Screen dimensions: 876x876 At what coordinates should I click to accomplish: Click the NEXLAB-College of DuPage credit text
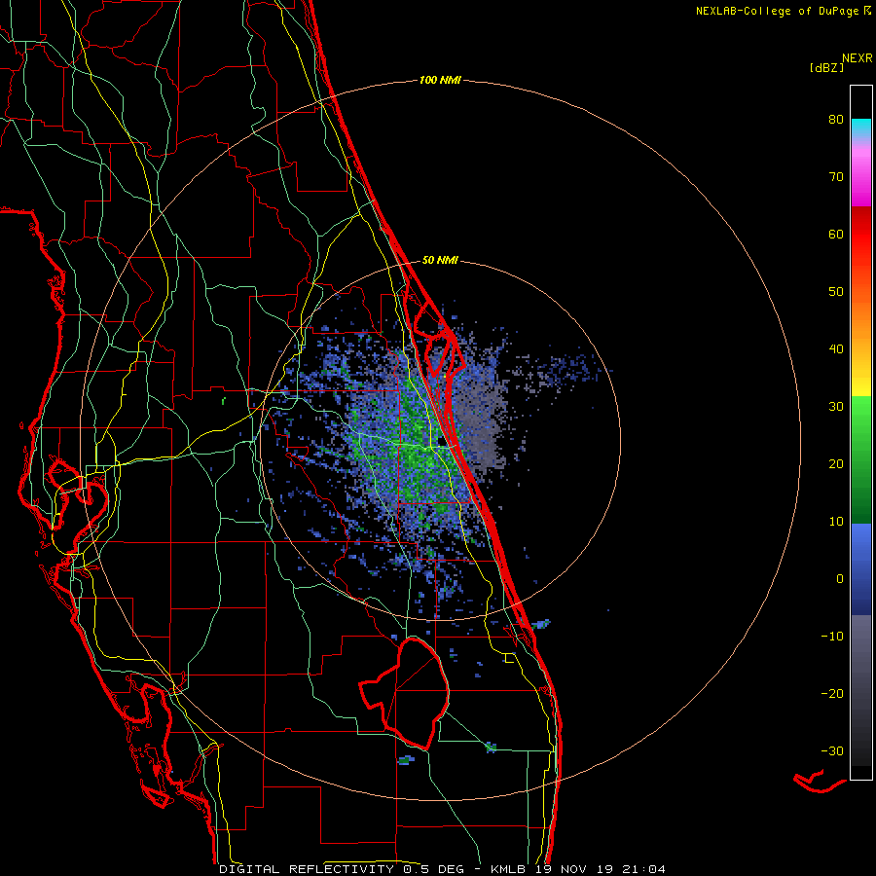(x=784, y=11)
